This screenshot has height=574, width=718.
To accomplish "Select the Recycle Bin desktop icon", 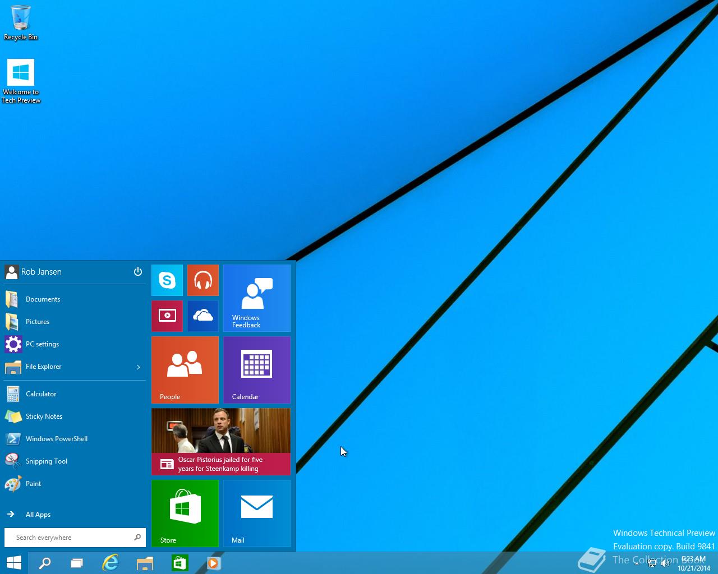I will tap(21, 23).
